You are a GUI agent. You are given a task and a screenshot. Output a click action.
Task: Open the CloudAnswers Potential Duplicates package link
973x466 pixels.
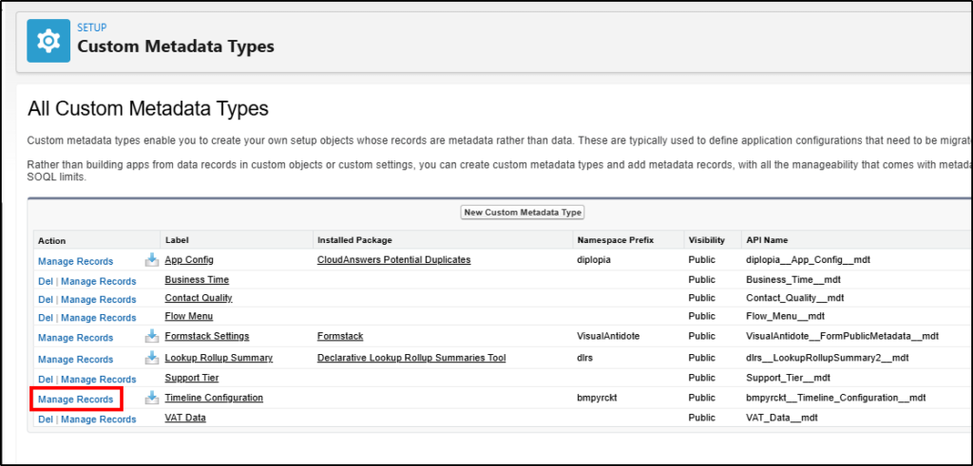pos(393,260)
